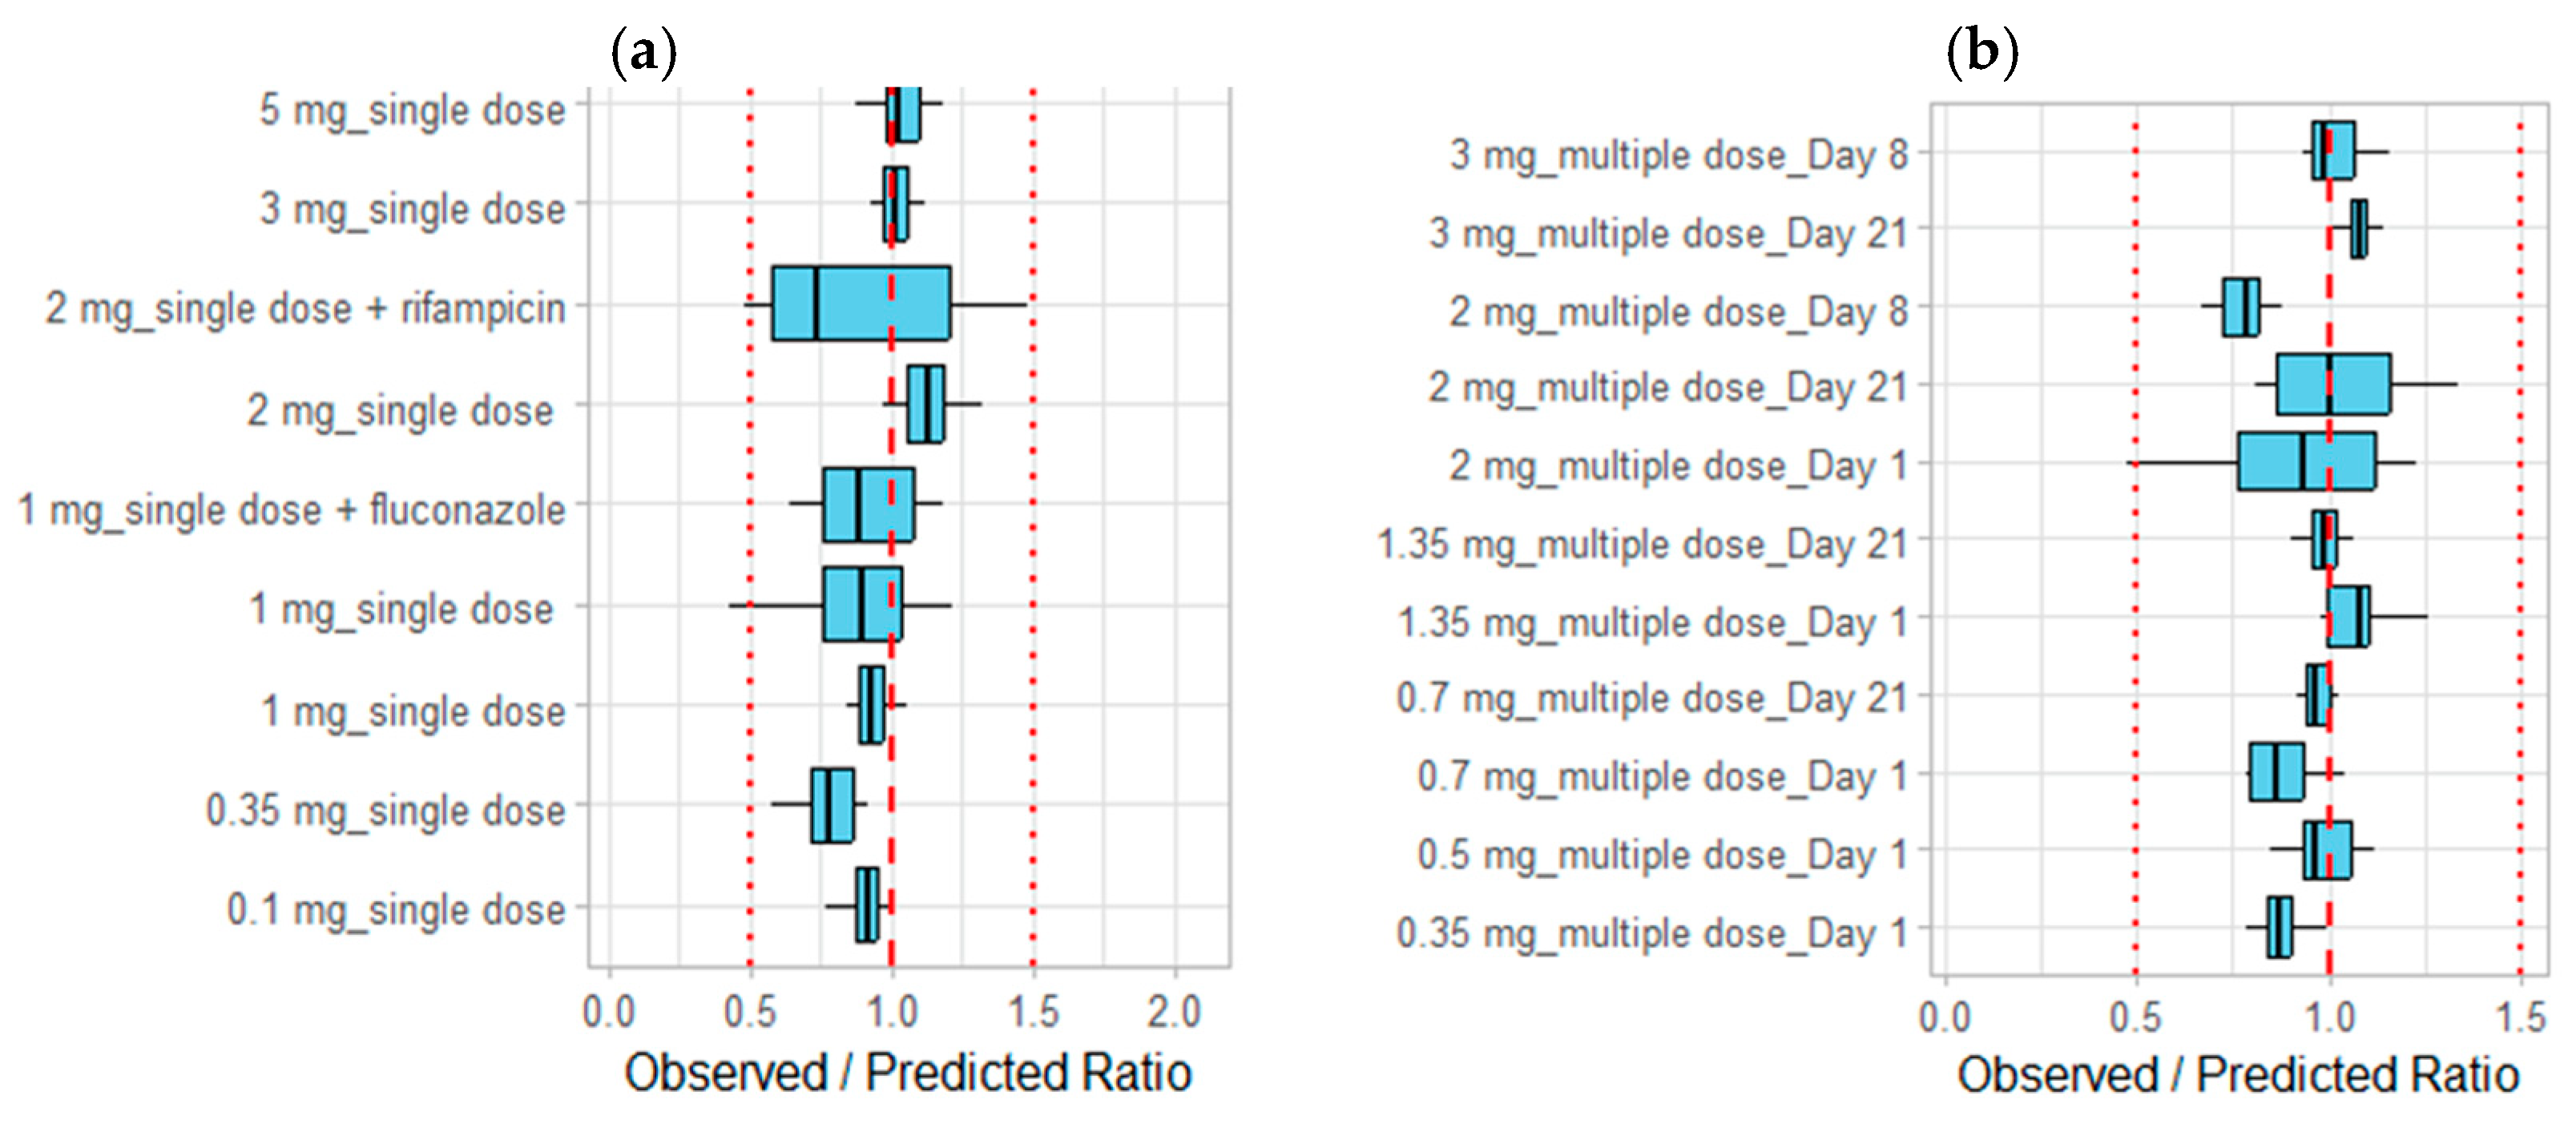This screenshot has width=2576, height=1148.
Task: Click the 2.0 tick label on the left chart
Action: click(1174, 1012)
